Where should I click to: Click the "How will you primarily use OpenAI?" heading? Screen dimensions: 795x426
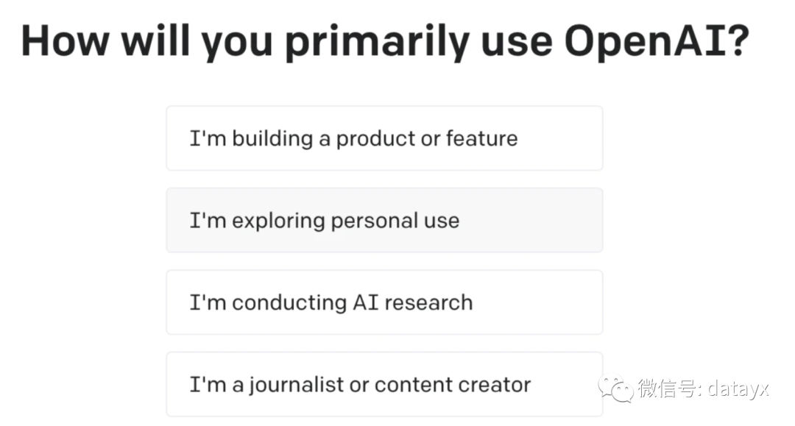click(x=385, y=41)
